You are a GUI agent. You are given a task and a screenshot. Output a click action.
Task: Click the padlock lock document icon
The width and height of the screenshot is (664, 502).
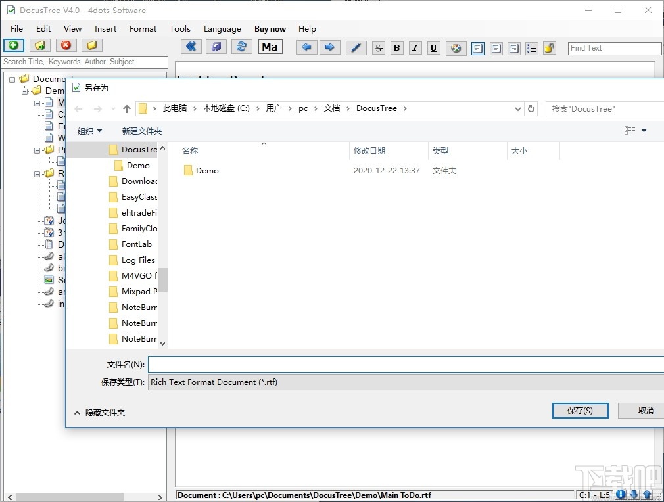[549, 48]
